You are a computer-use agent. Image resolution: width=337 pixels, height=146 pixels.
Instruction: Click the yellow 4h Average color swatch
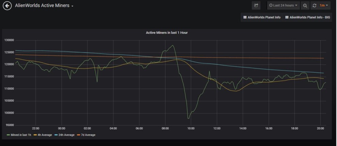pyautogui.click(x=35, y=135)
